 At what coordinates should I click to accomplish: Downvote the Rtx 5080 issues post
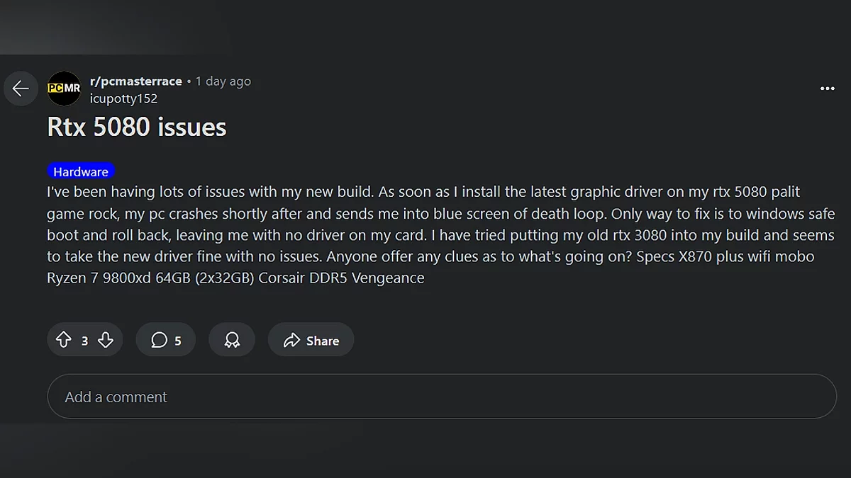click(106, 341)
